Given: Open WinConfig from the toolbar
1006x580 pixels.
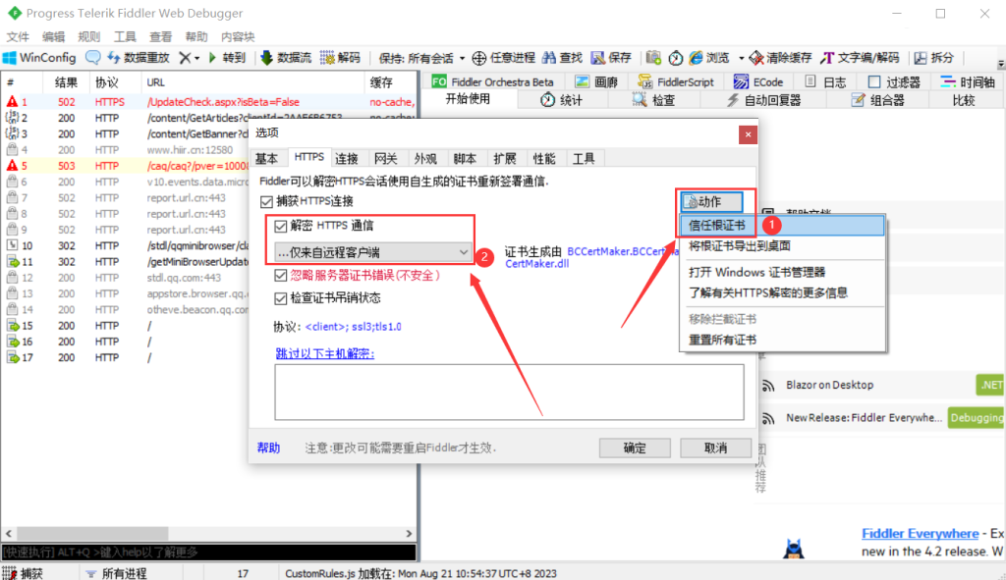Looking at the screenshot, I should 39,58.
